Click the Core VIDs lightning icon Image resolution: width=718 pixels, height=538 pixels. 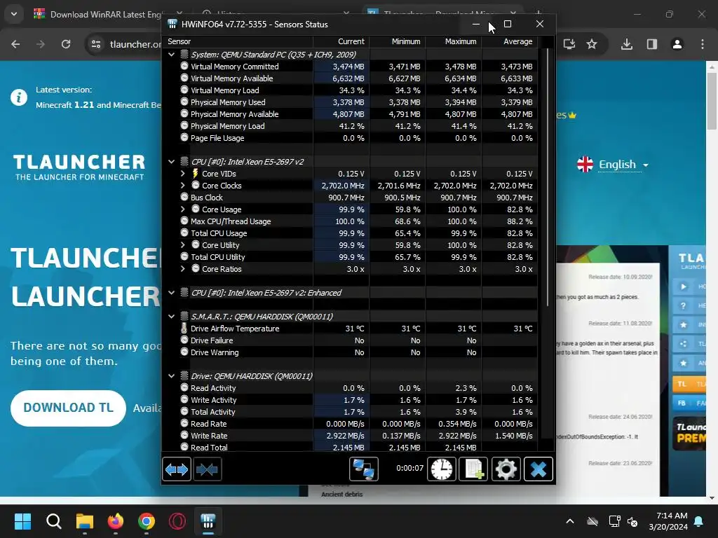click(195, 174)
